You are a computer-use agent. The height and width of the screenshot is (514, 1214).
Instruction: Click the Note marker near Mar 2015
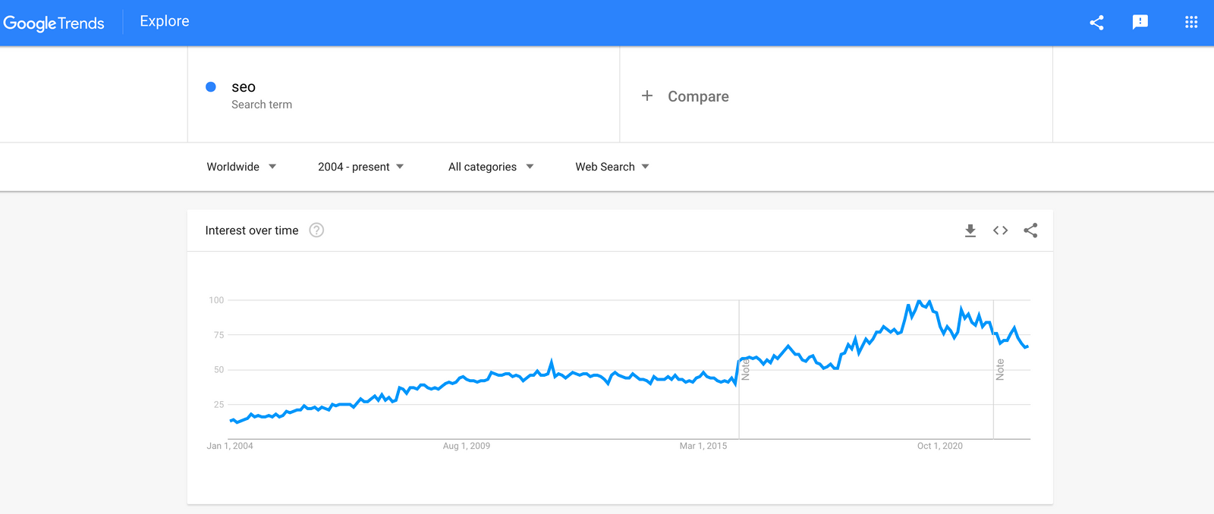745,369
